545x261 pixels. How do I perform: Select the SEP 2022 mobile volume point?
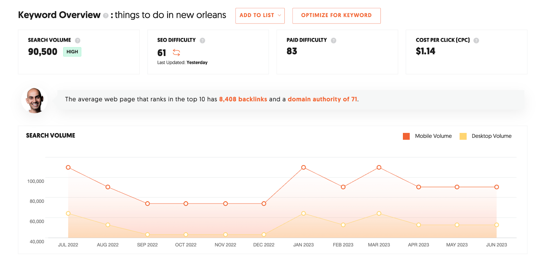pos(147,204)
